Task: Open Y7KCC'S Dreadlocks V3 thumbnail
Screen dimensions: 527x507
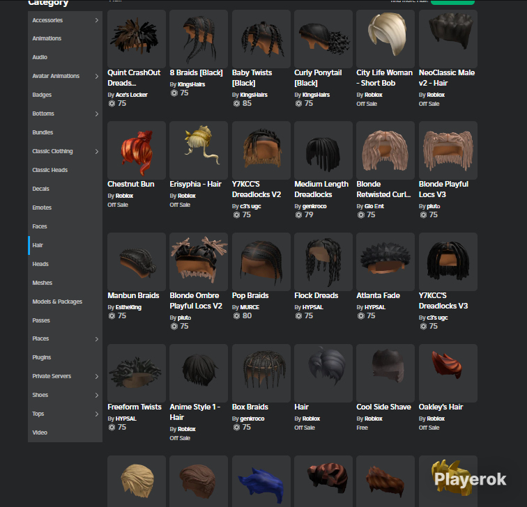Action: [x=448, y=262]
